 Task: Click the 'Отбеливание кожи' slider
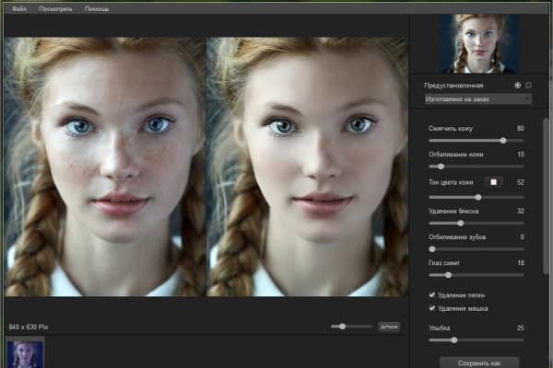point(441,167)
